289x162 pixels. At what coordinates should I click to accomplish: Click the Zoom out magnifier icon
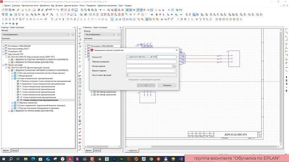pyautogui.click(x=92, y=10)
